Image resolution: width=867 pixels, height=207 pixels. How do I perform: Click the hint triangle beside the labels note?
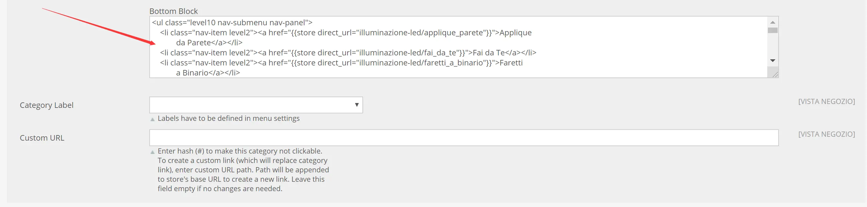(153, 119)
